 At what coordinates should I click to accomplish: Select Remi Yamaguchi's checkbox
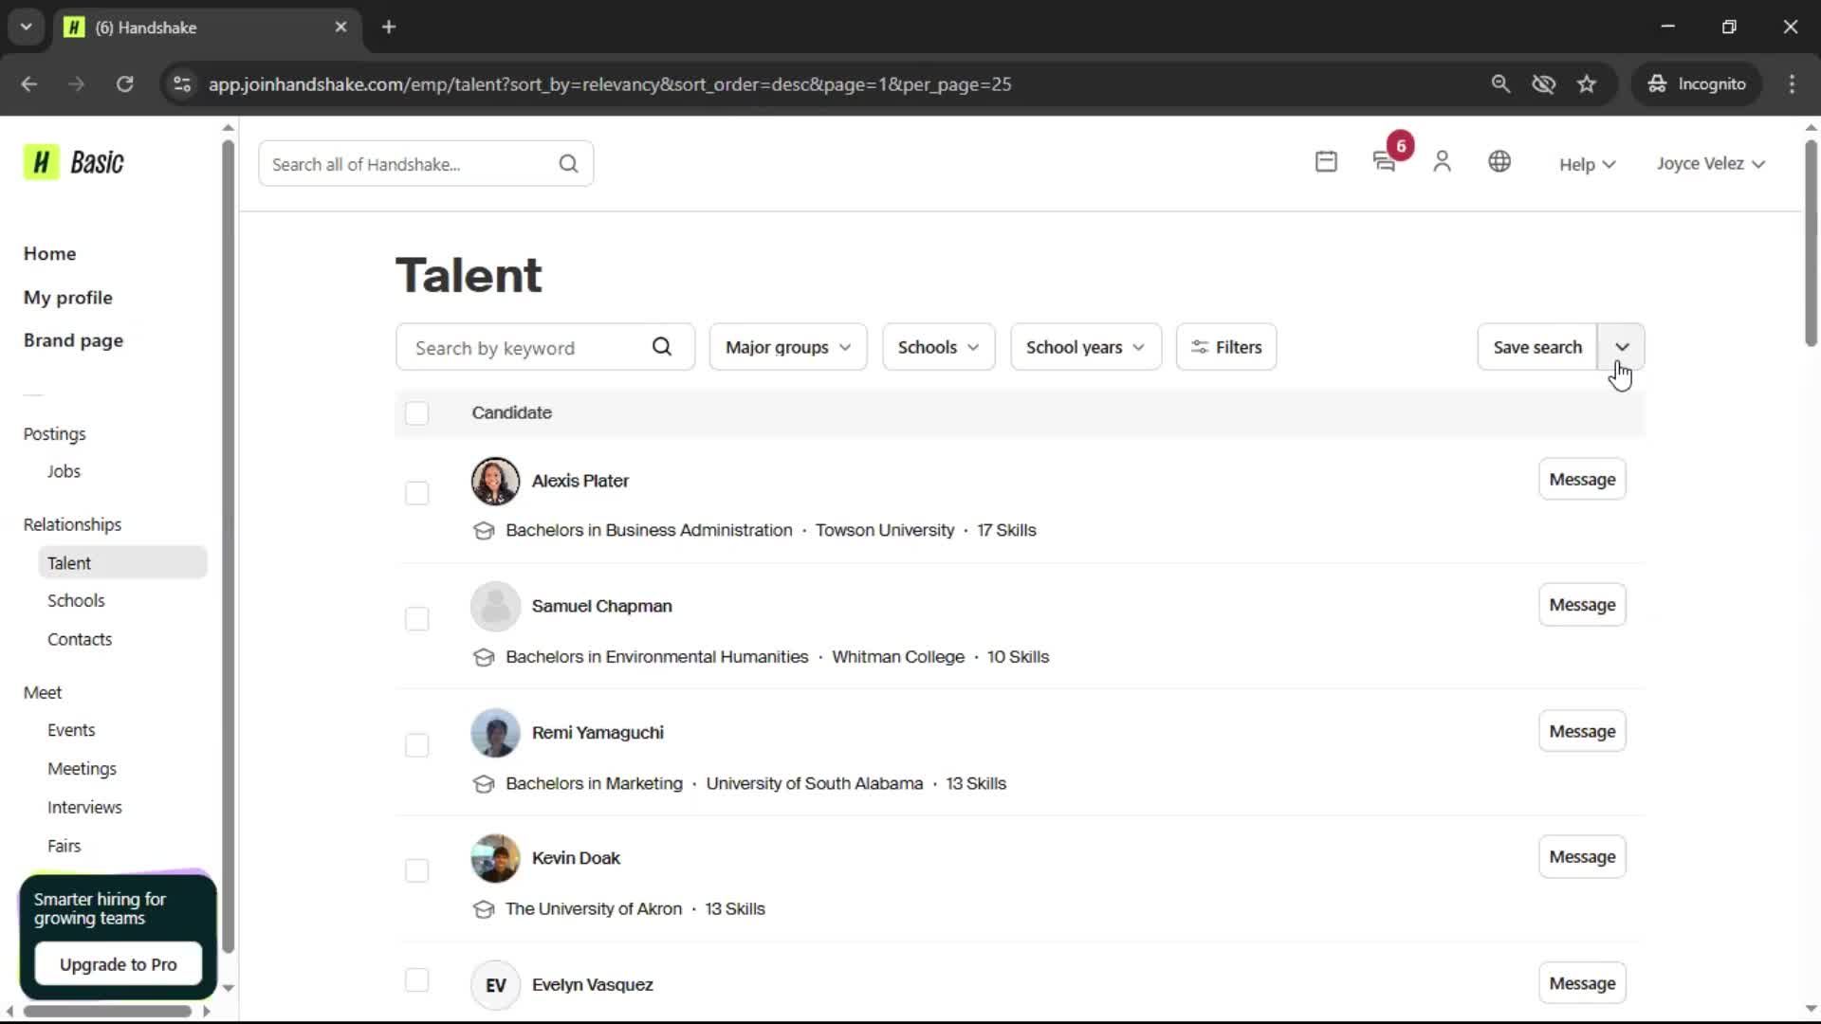click(416, 745)
